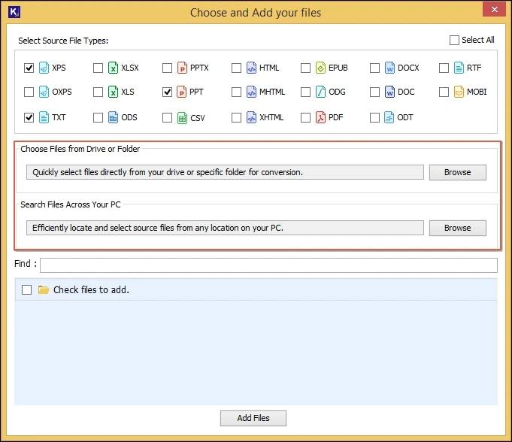Toggle the Select All checkbox
This screenshot has height=442, width=512.
(x=455, y=40)
